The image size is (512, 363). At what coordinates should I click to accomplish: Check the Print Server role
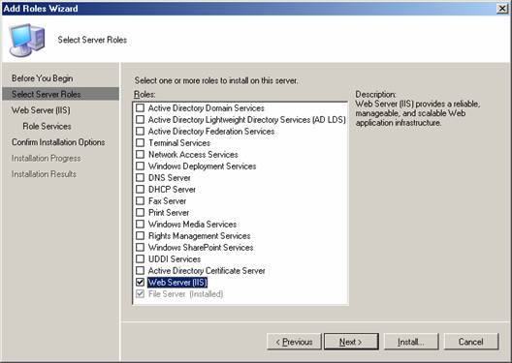(x=140, y=212)
